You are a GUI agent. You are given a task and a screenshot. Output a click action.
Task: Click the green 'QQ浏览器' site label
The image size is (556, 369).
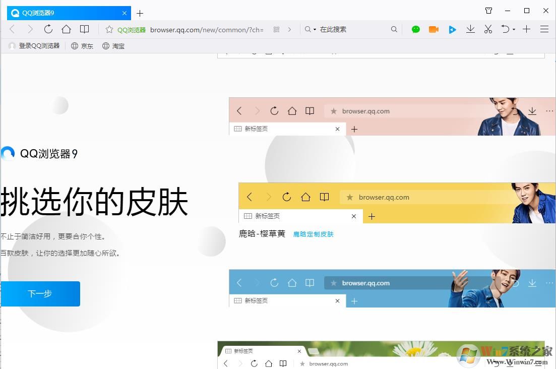click(132, 30)
